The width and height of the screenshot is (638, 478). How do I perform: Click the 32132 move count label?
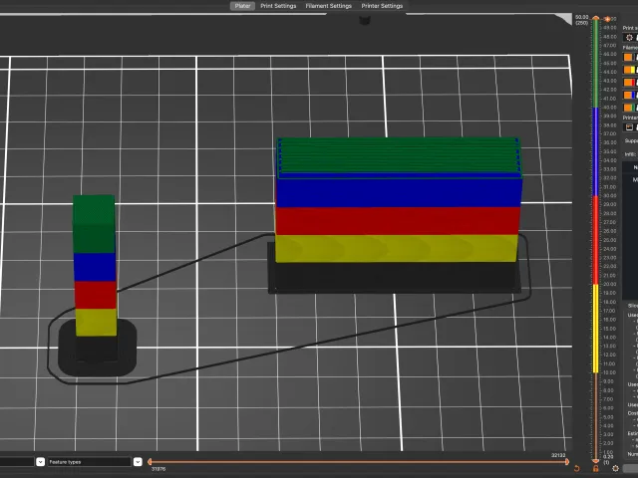coord(558,455)
